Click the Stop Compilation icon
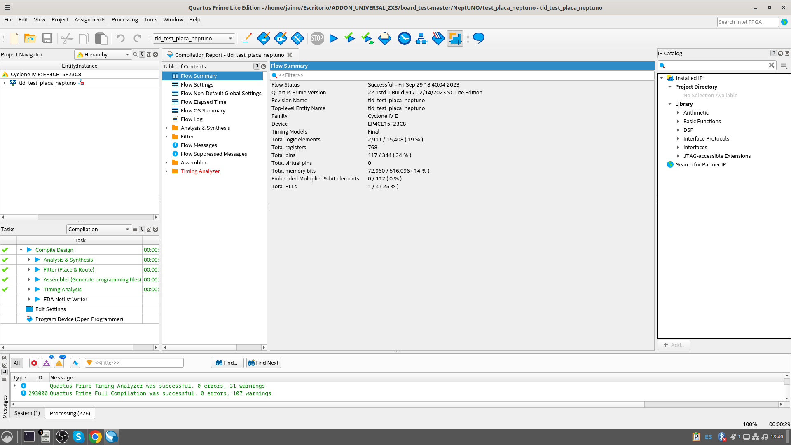Viewport: 791px width, 445px height. tap(316, 37)
